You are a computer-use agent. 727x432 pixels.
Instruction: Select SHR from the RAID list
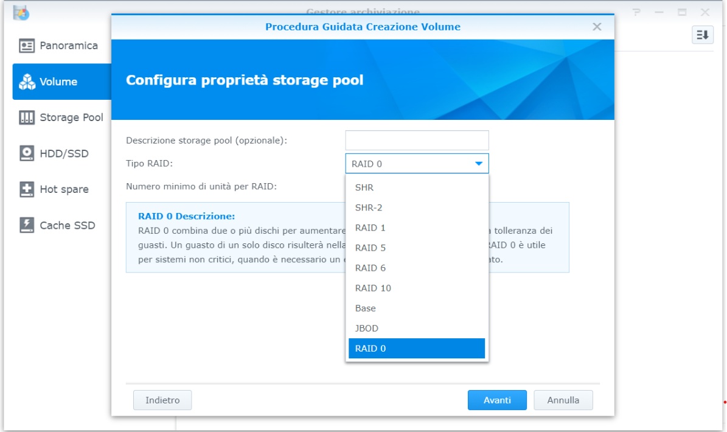pos(364,187)
